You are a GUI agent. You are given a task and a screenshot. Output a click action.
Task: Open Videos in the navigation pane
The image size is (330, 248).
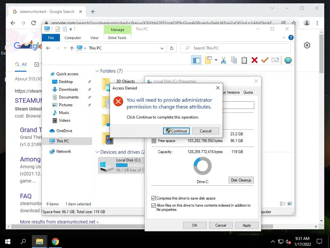64,120
